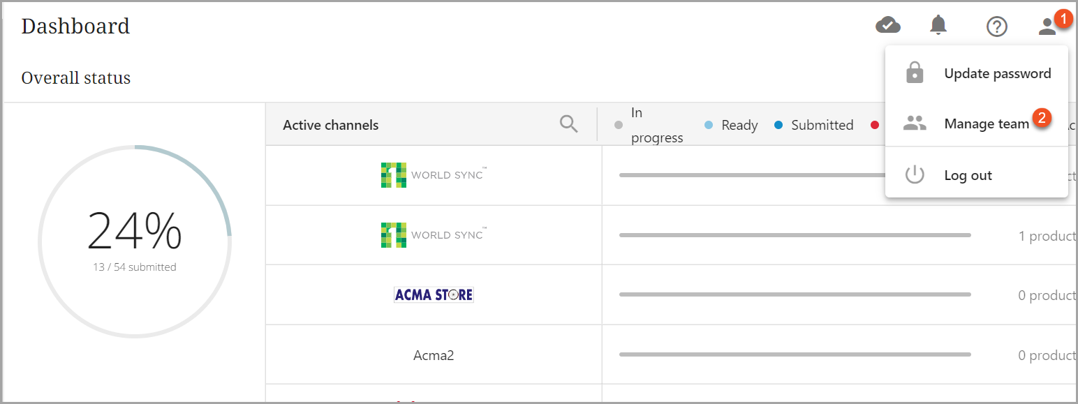Click the Submitted status legend
The height and width of the screenshot is (404, 1078).
[x=821, y=125]
